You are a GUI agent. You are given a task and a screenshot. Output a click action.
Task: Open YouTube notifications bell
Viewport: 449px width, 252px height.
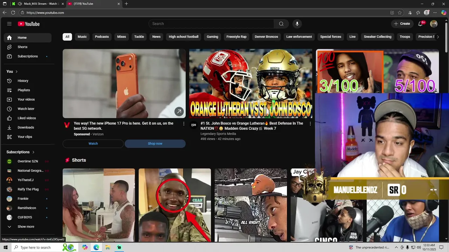tap(420, 24)
